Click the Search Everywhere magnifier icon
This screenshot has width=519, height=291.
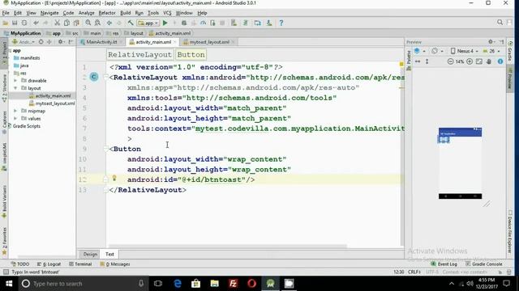point(500,23)
